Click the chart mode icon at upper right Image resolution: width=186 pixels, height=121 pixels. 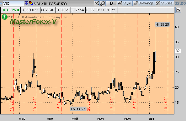[178, 10]
